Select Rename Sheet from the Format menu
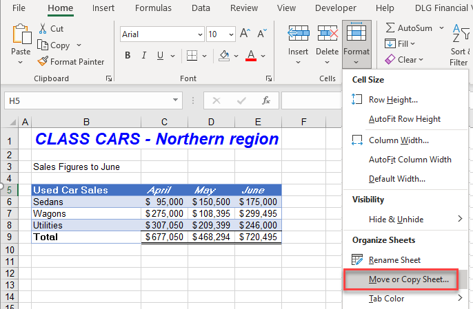Viewport: 473px width, 309px height. coord(394,259)
